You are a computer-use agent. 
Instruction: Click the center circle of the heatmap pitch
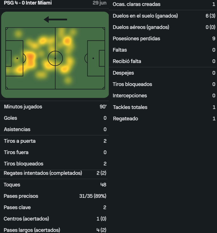pos(55,58)
